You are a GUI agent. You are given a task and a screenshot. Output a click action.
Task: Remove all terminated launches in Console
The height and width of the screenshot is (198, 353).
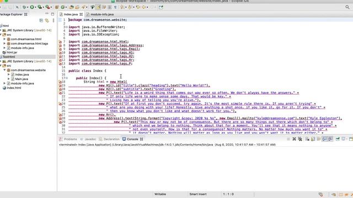(300, 139)
